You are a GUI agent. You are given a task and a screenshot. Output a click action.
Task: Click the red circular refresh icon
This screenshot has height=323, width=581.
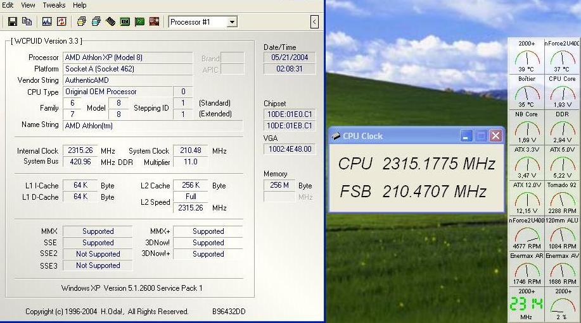pyautogui.click(x=61, y=21)
